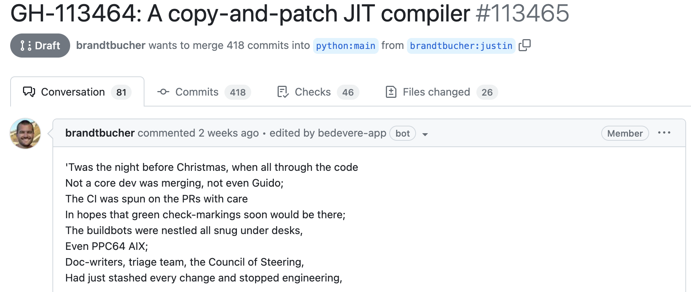Select the Draft status badge
Viewport: 691px width, 292px height.
point(40,45)
